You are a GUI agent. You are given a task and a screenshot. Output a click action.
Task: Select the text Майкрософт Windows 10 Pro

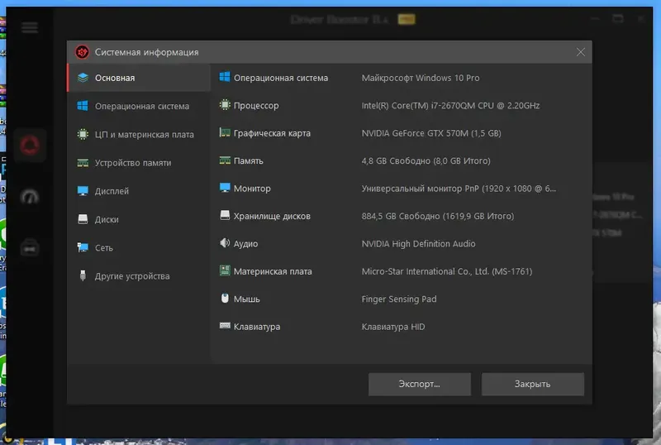coord(421,78)
